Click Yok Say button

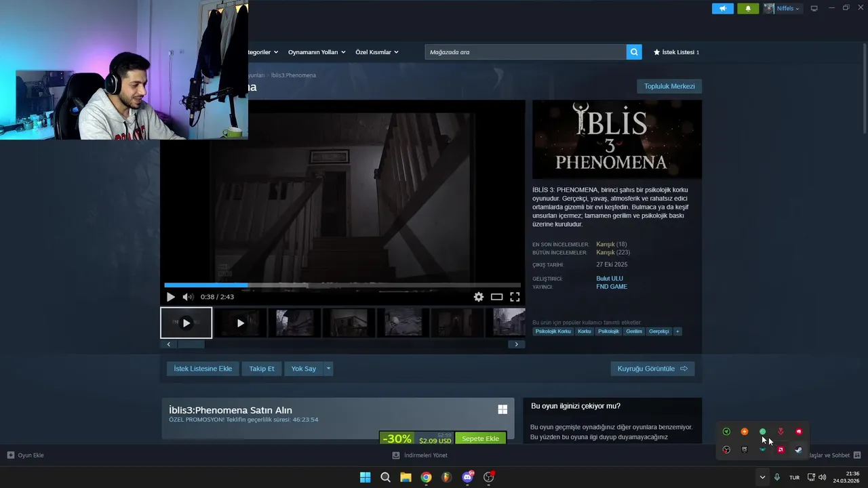tap(304, 369)
